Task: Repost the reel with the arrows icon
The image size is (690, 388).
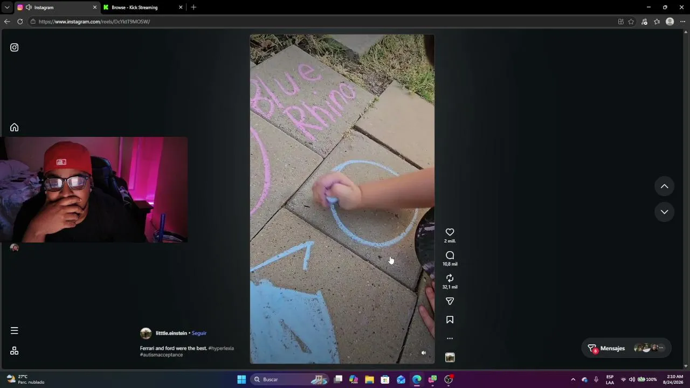Action: tap(450, 278)
